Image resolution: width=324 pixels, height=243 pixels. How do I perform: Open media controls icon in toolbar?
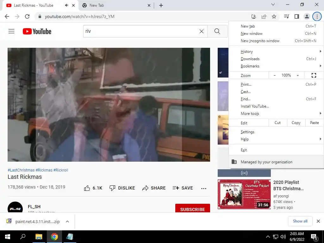tap(286, 16)
